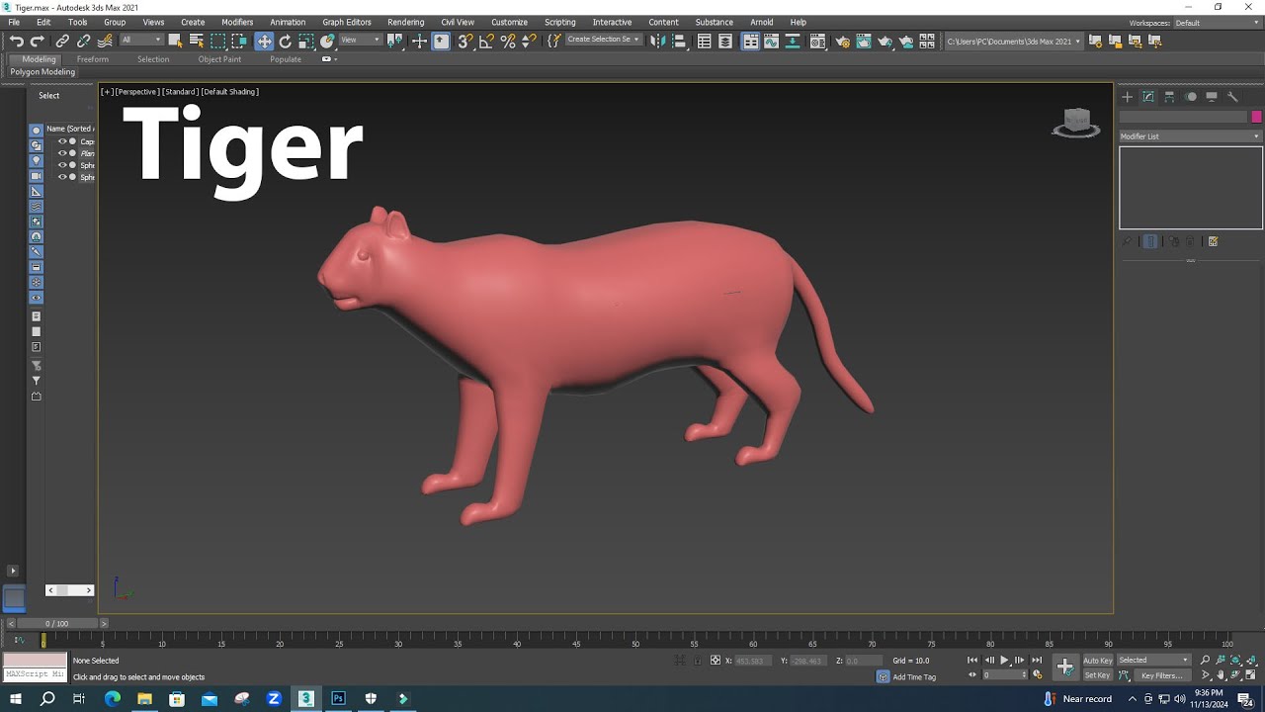Open Photoshop from the Windows taskbar
Screen dimensions: 1265x712
click(338, 698)
